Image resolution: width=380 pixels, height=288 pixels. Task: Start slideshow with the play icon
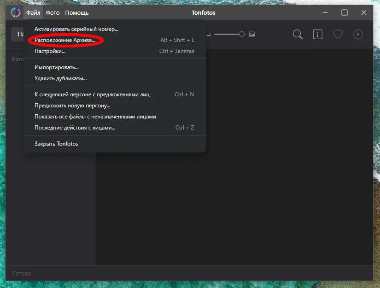point(358,34)
